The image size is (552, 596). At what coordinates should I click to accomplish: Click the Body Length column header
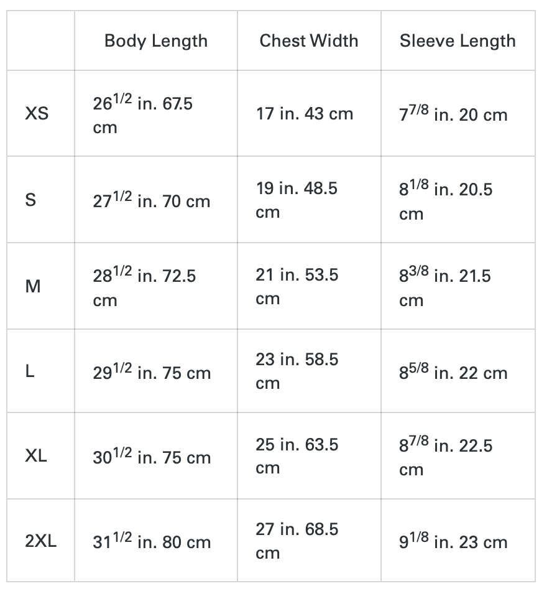tap(156, 41)
